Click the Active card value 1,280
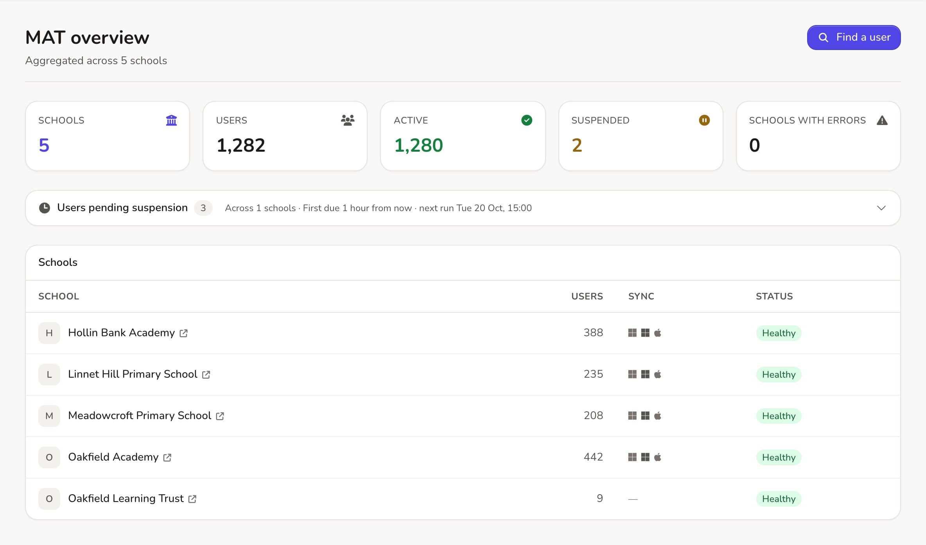 tap(418, 145)
